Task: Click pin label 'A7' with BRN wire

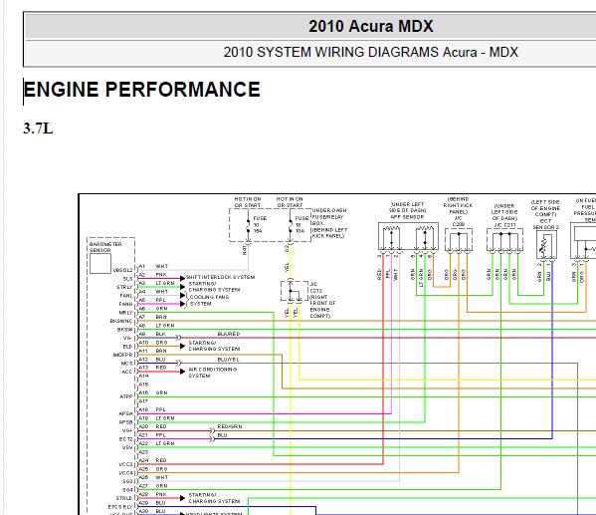Action: pyautogui.click(x=142, y=317)
